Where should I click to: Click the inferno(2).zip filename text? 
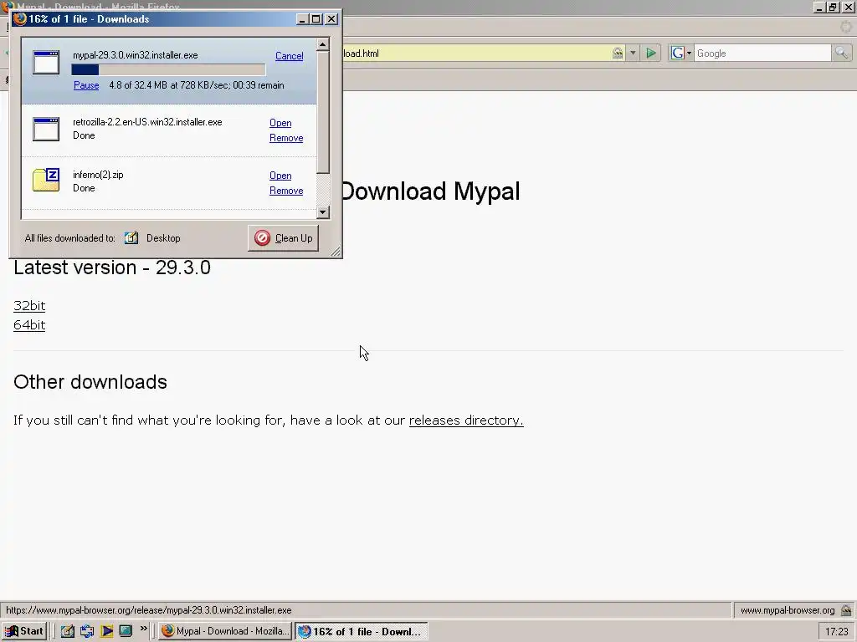99,175
